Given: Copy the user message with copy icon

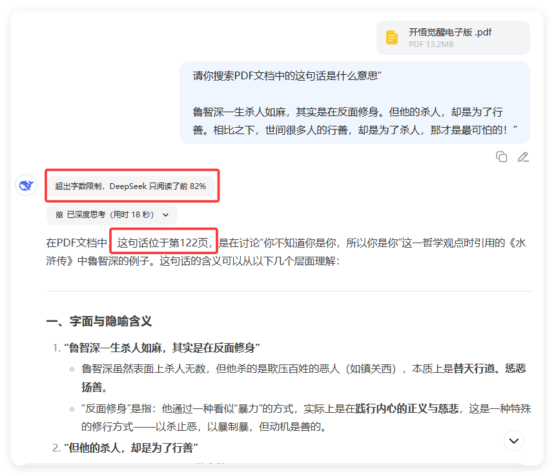Looking at the screenshot, I should 501,157.
